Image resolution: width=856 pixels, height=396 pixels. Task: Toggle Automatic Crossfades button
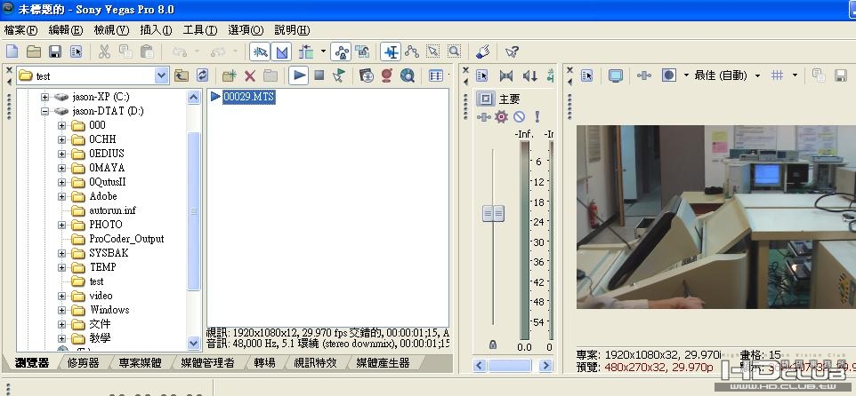(x=282, y=51)
